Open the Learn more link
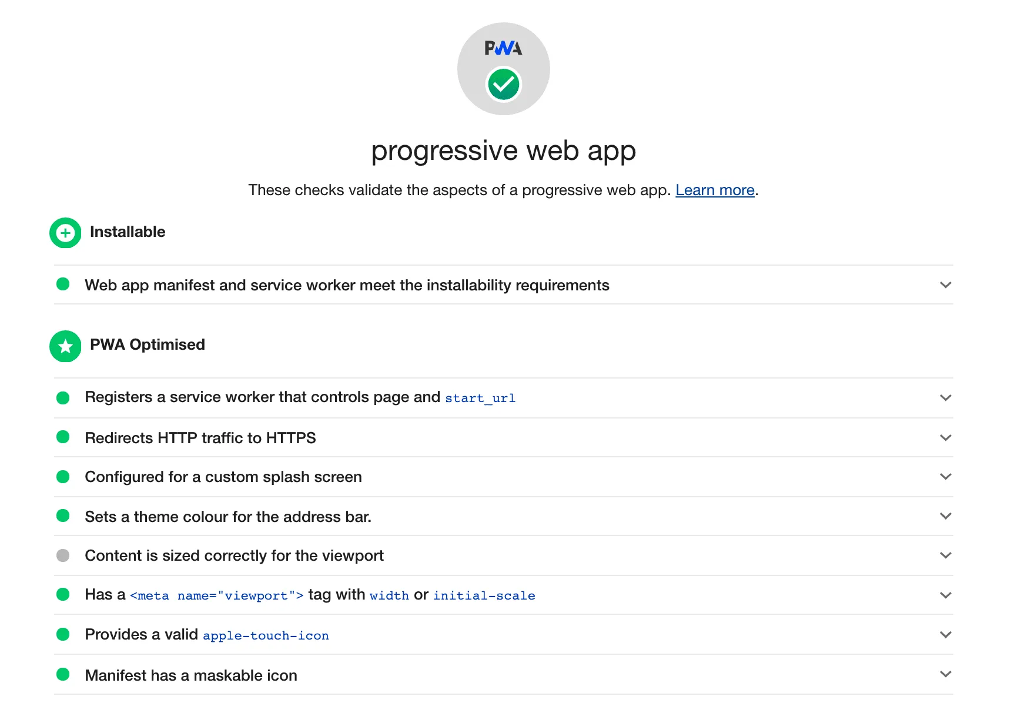This screenshot has width=1011, height=703. [x=715, y=190]
